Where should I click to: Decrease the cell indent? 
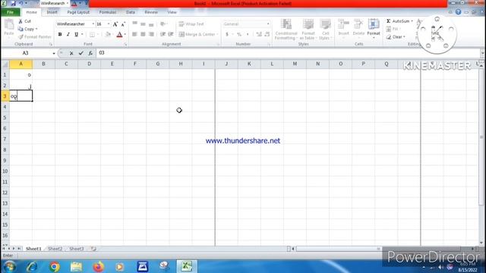pos(163,34)
